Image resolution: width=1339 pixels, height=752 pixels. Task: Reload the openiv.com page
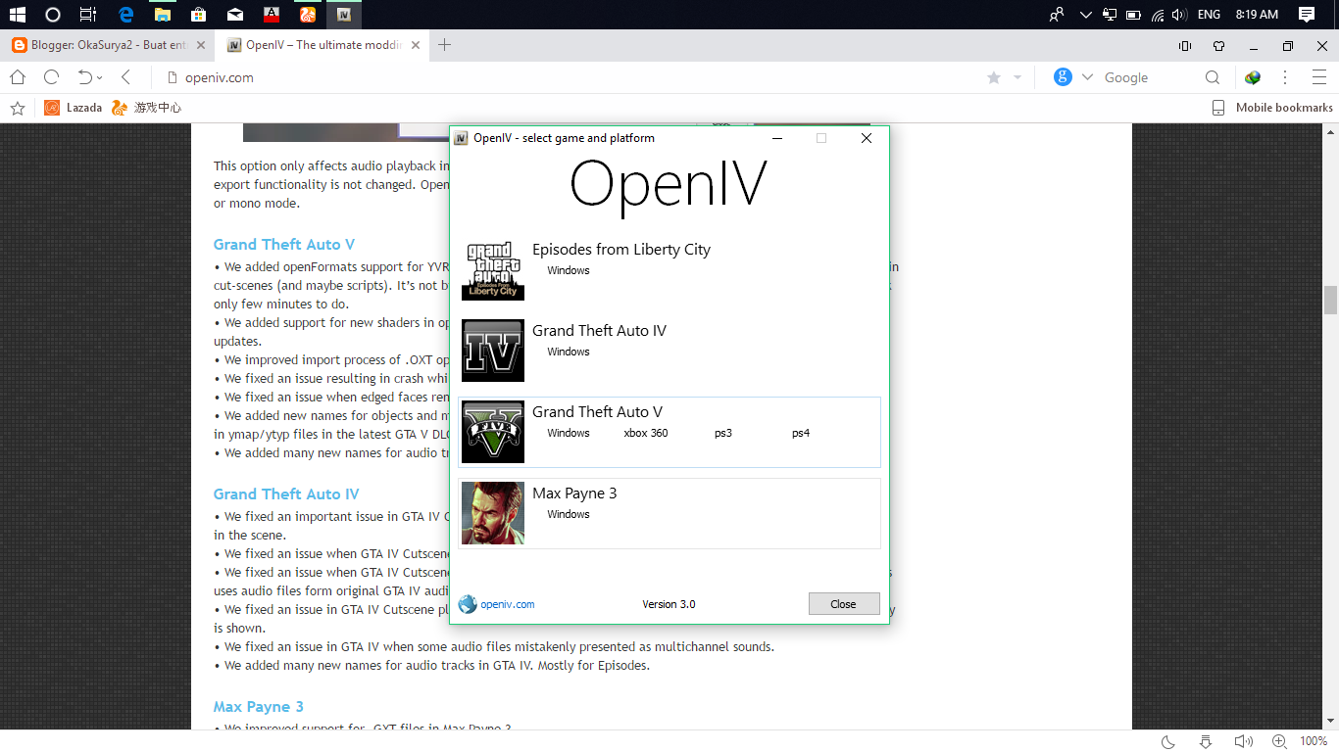[x=51, y=77]
